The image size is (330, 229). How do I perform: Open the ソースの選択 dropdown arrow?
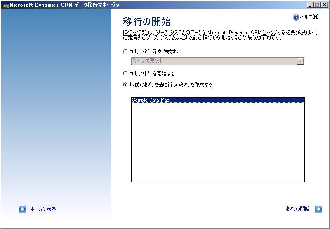pos(301,61)
